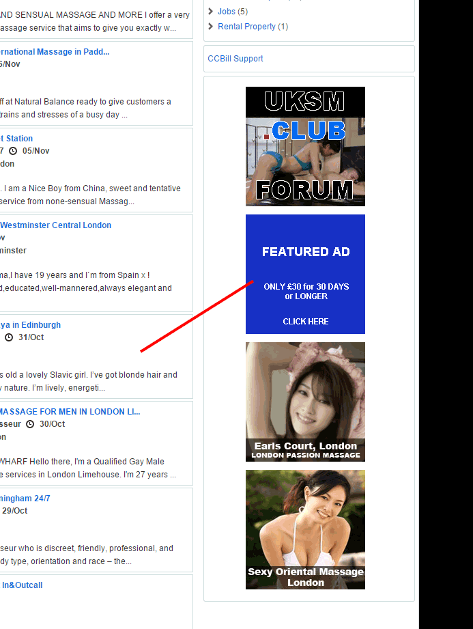
Task: Click the clock icon next to 31/Oct
Action: (9, 337)
